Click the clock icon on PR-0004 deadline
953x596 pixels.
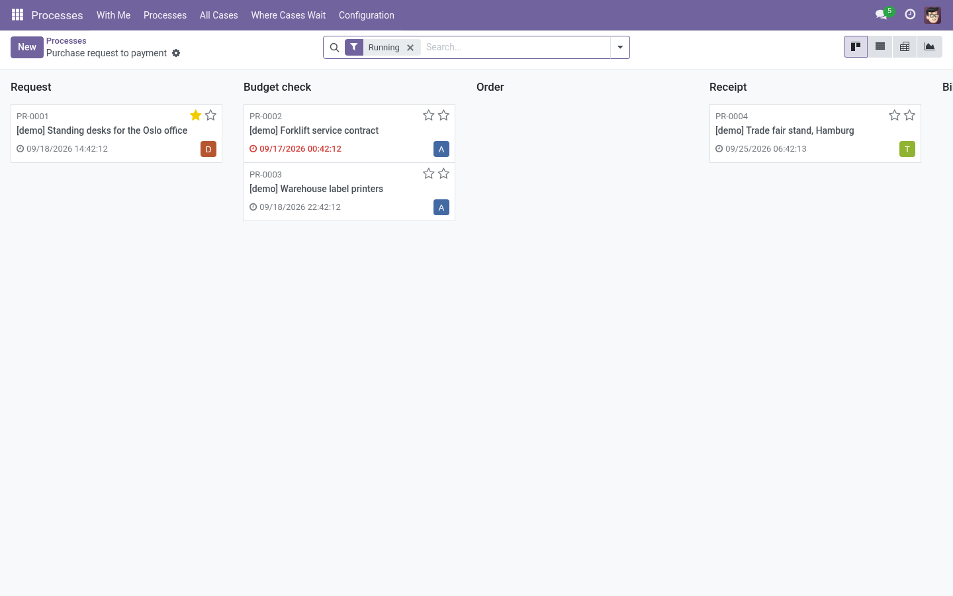coord(719,149)
